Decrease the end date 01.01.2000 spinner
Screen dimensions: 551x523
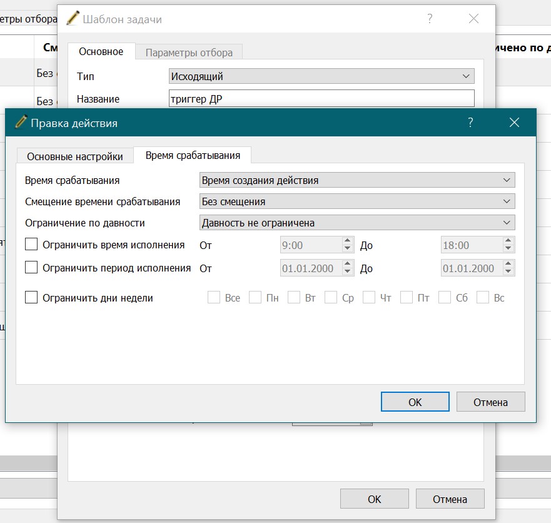click(508, 272)
